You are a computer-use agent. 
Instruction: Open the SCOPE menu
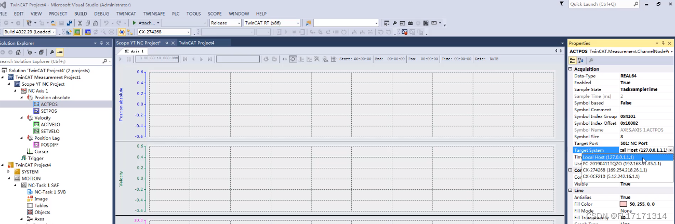(x=215, y=14)
